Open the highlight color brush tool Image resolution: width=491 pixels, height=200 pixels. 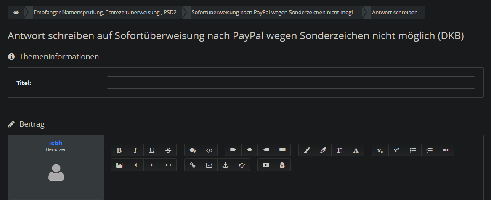[x=307, y=150]
